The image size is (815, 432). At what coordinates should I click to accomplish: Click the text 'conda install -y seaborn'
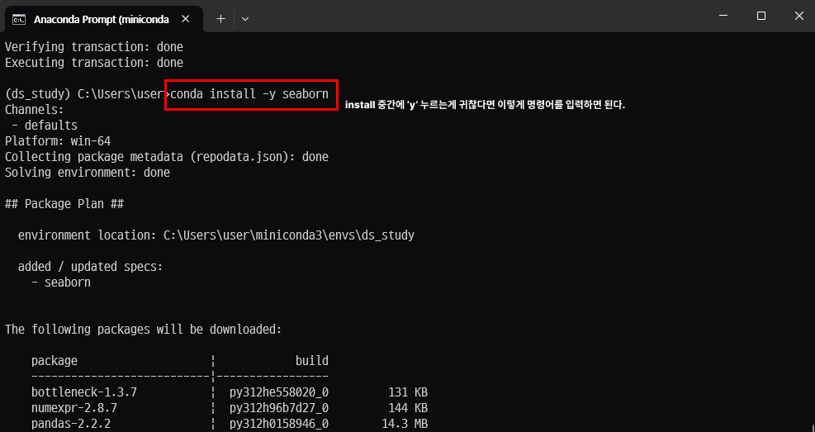tap(249, 94)
